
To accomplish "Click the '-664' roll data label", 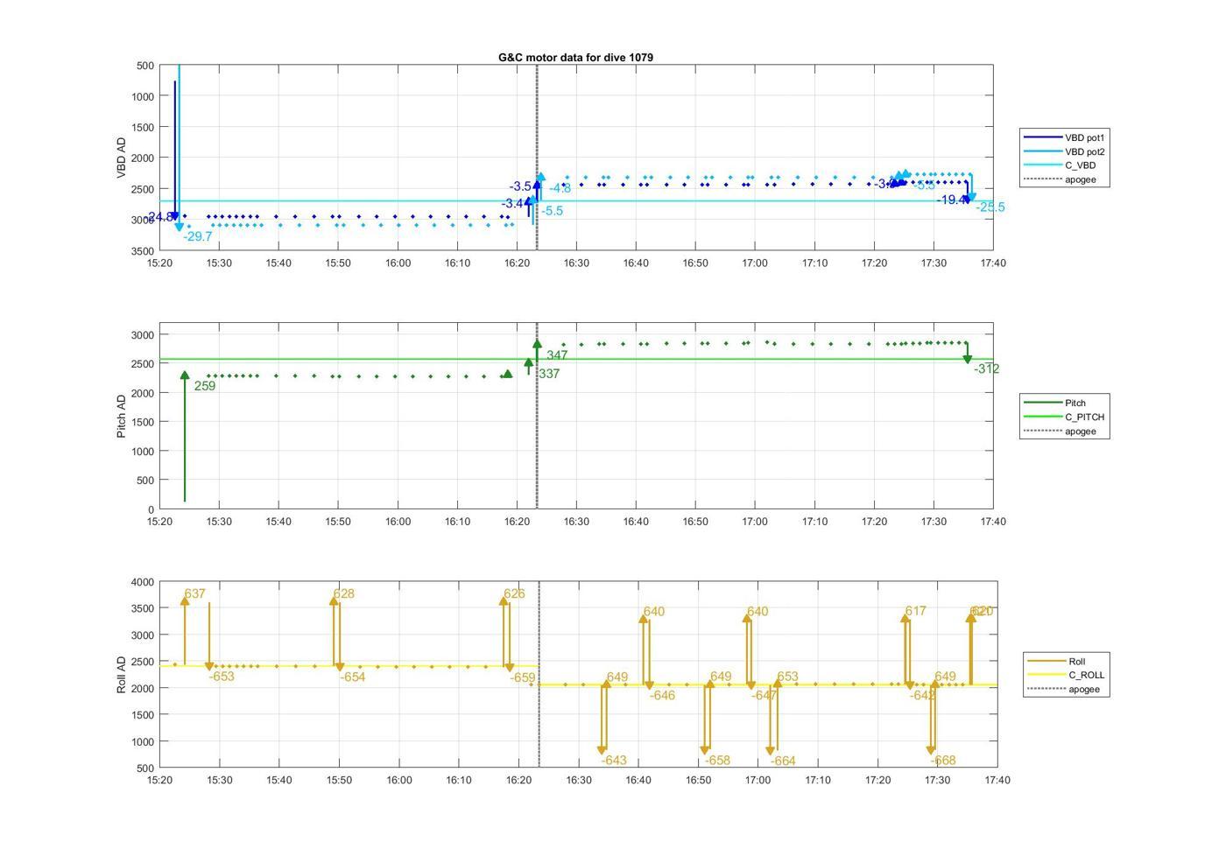I will click(783, 761).
